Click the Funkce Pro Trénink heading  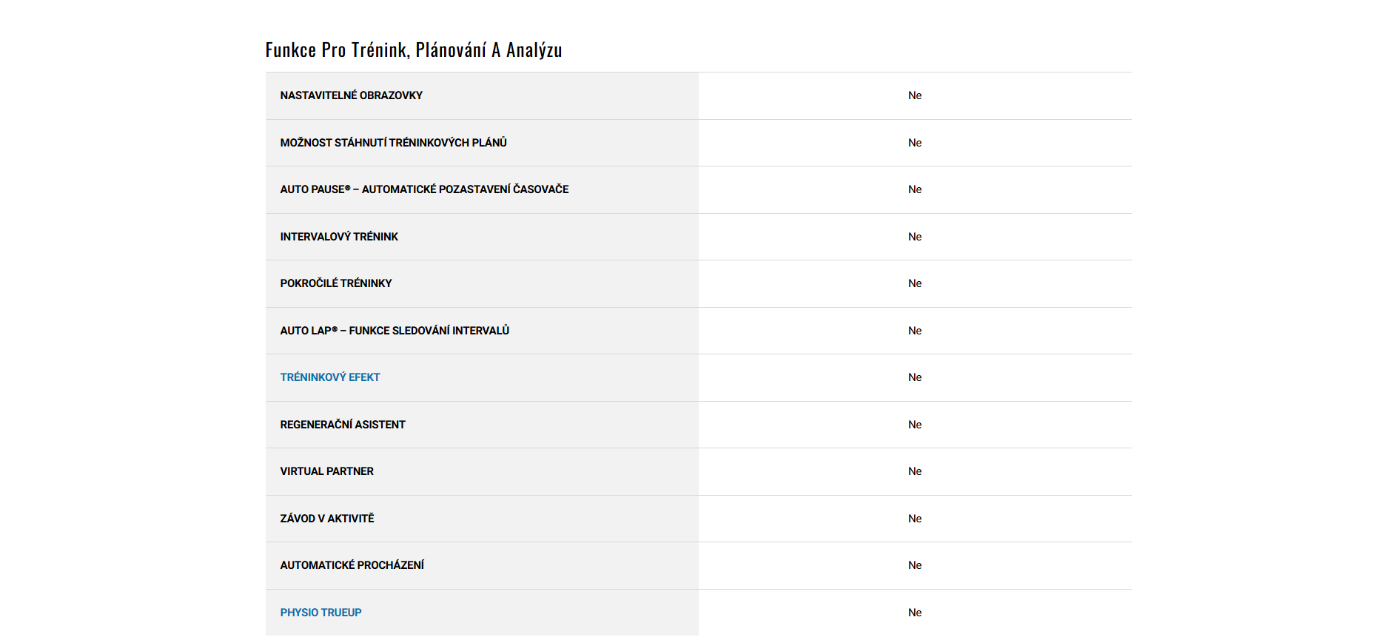(414, 50)
